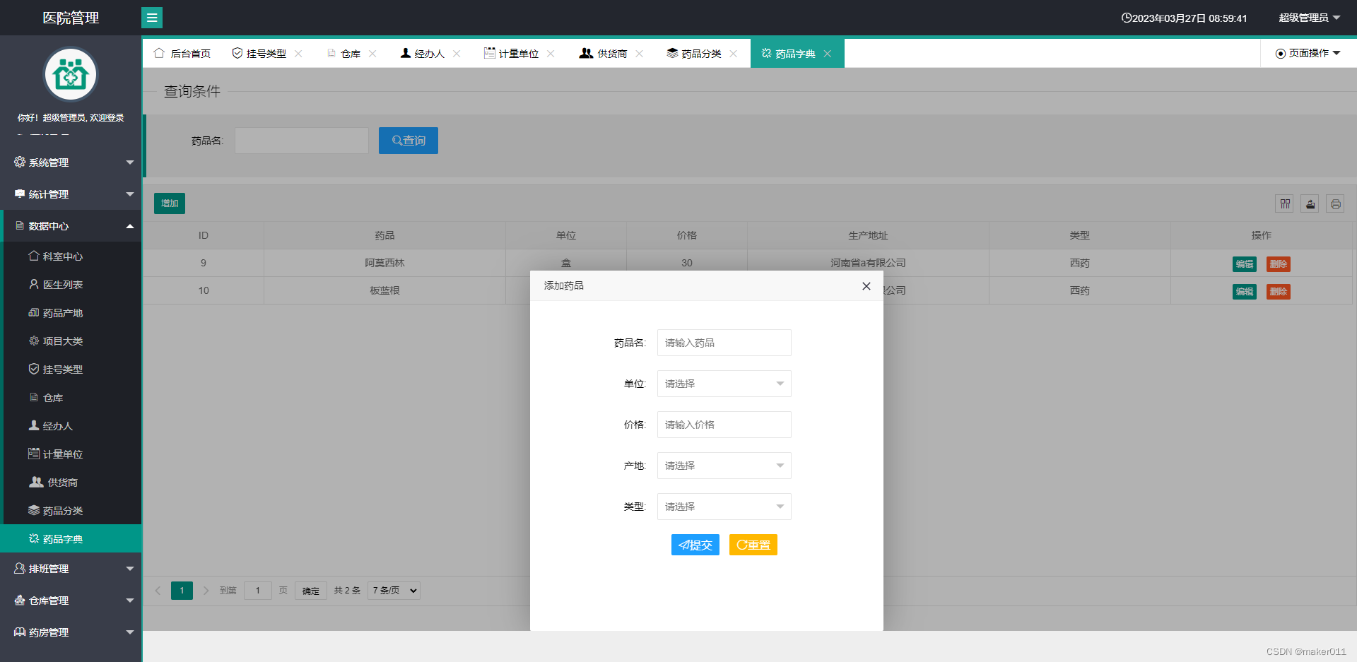Open the 产地 dropdown in dialog
Viewport: 1357px width, 662px height.
(724, 466)
